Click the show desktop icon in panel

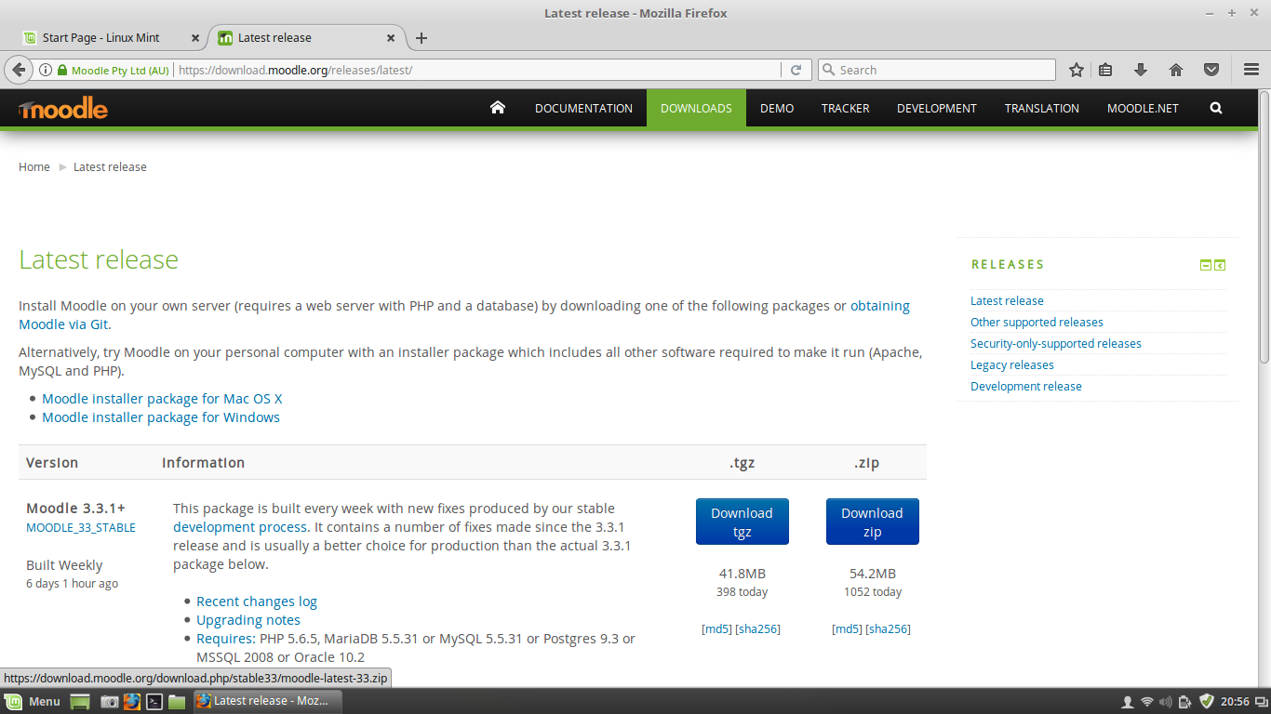(80, 701)
